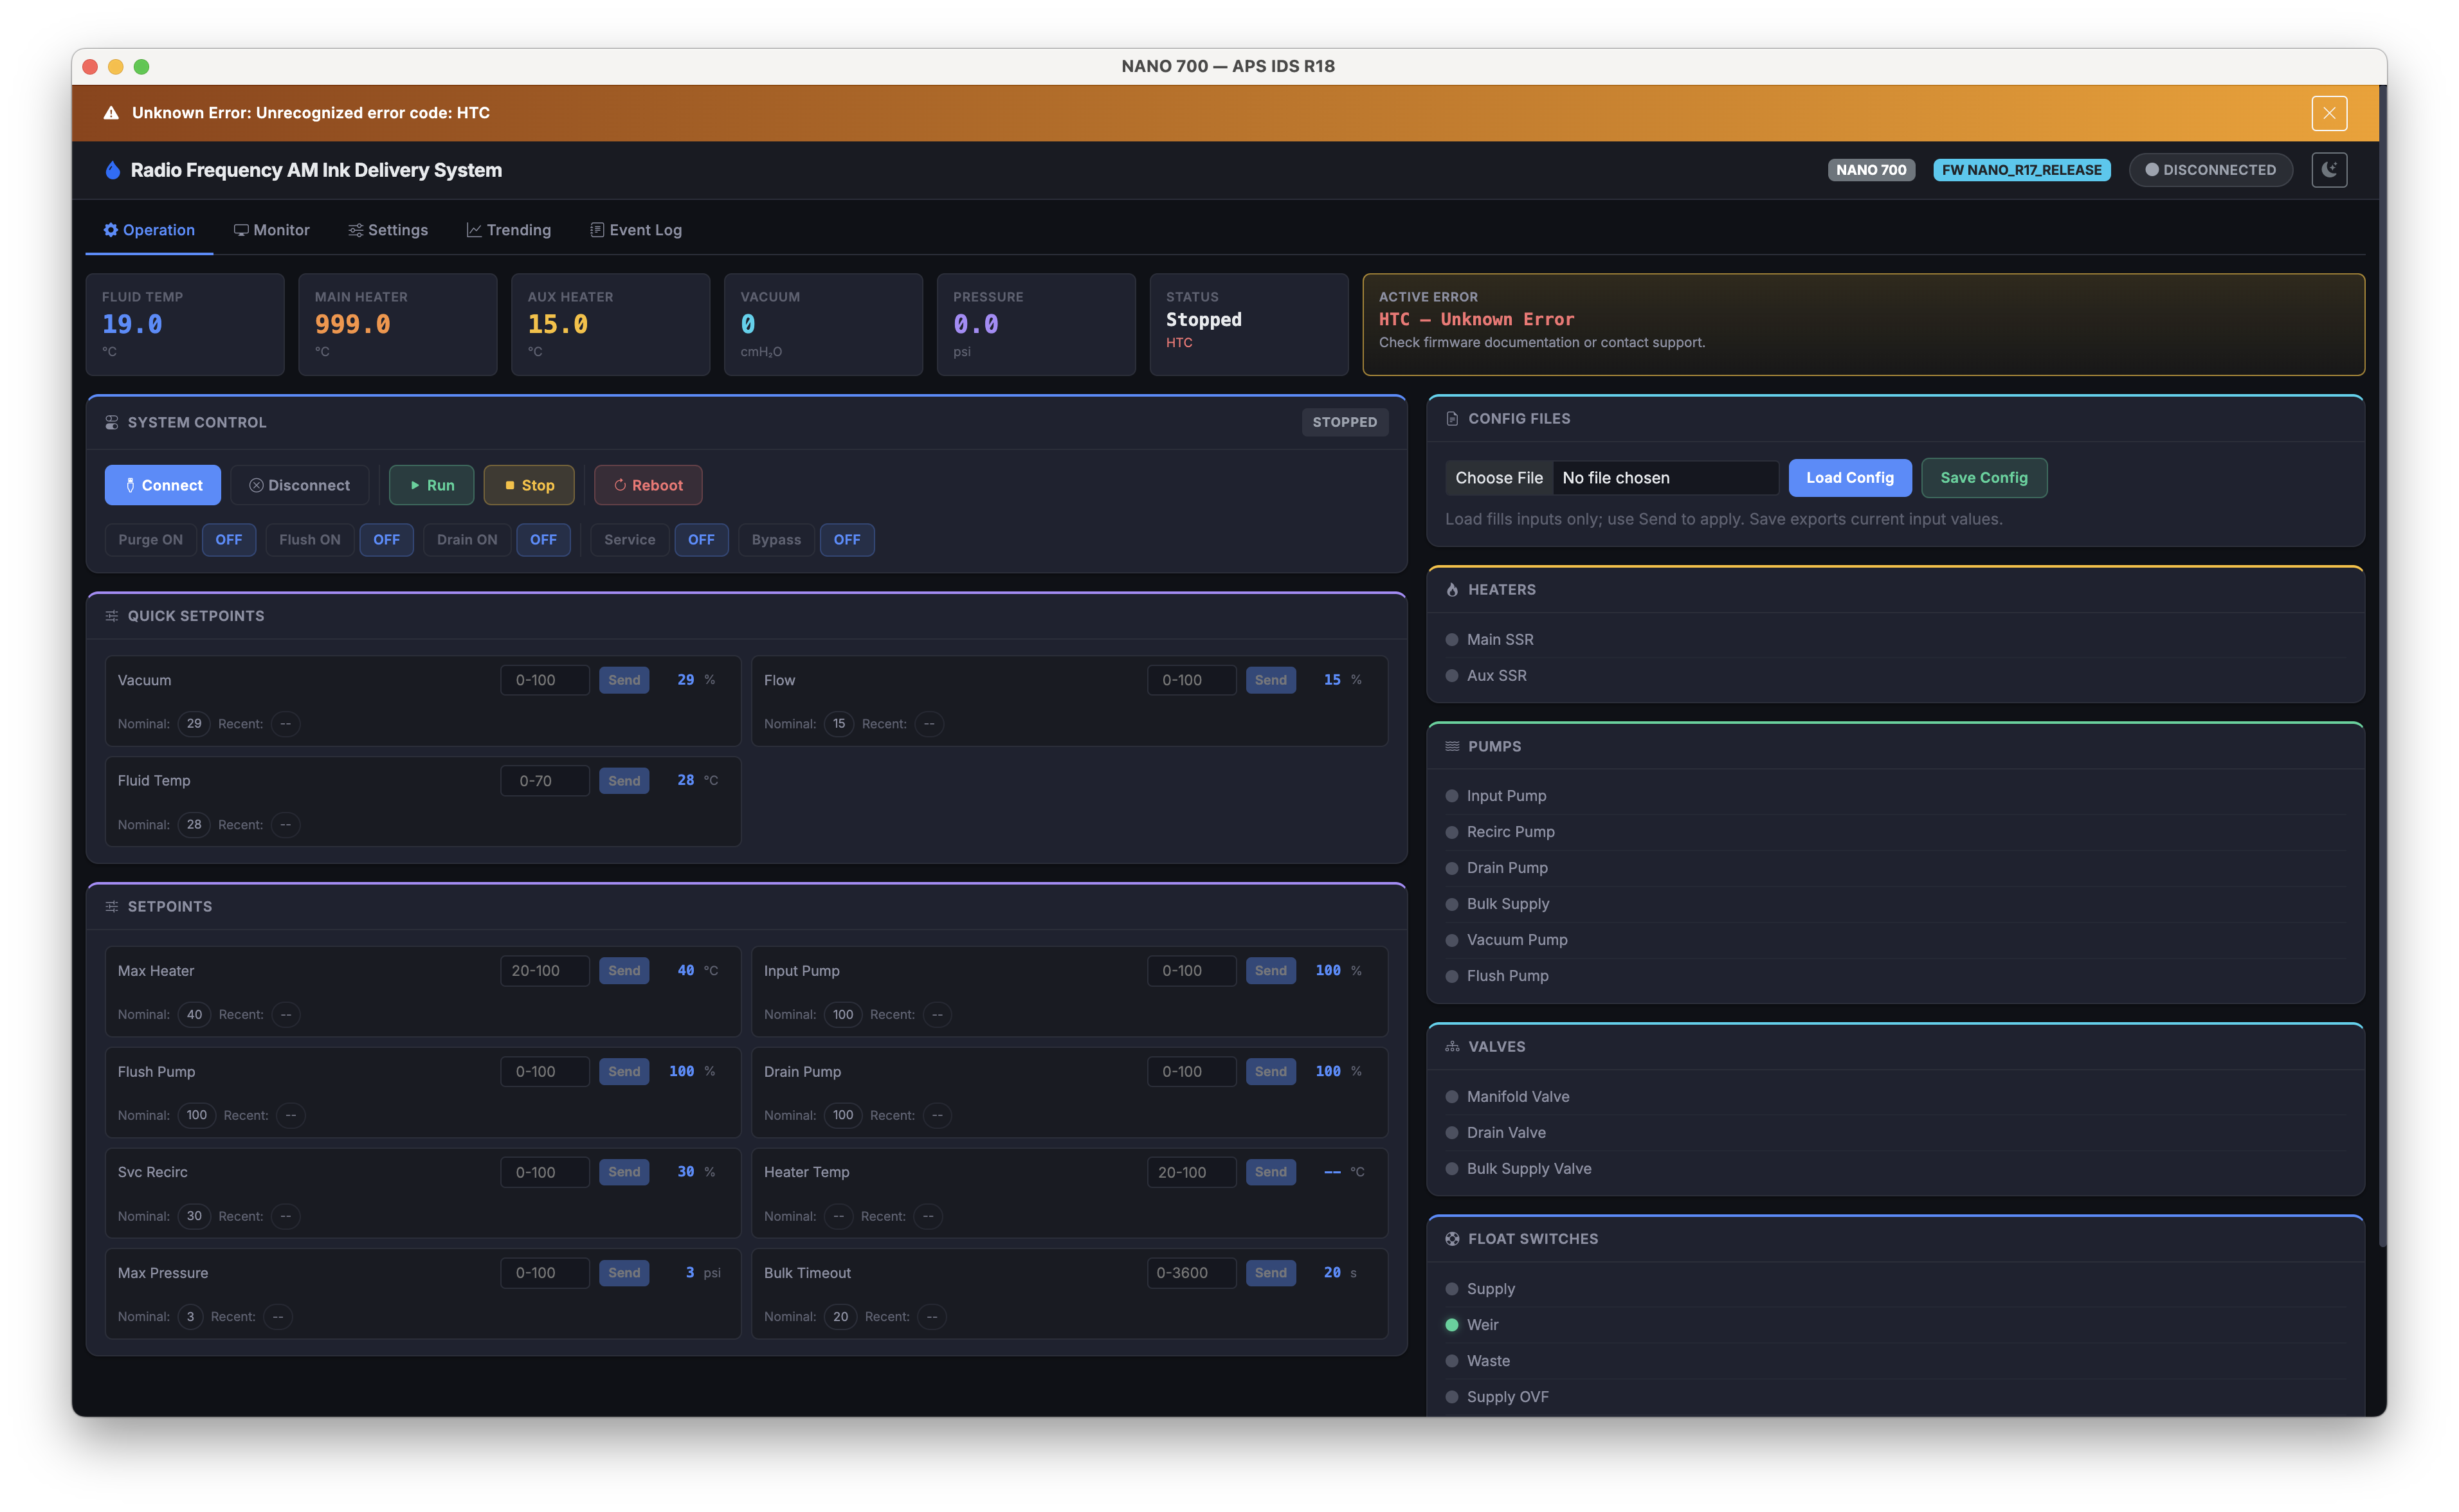The width and height of the screenshot is (2459, 1512).
Task: Click the document icon beside CONFIG FILES
Action: (x=1452, y=418)
